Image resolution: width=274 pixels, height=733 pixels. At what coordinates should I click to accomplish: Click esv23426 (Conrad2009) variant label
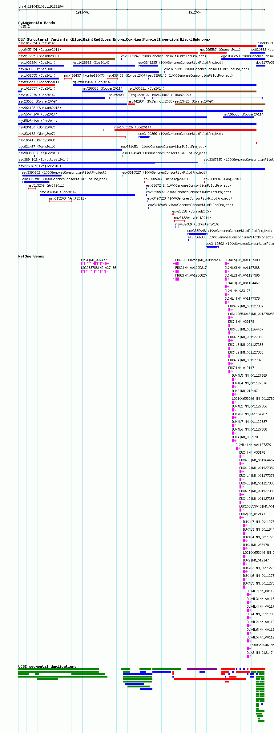coord(194,101)
